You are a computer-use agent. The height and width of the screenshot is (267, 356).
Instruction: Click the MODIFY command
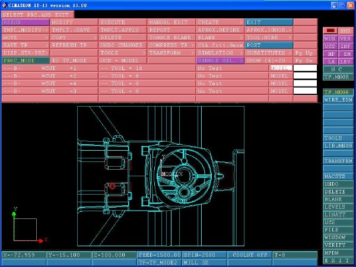pos(74,23)
